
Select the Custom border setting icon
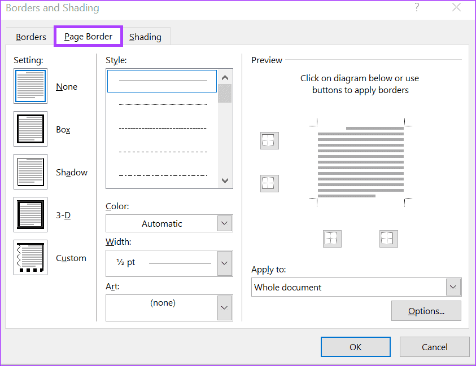click(30, 258)
